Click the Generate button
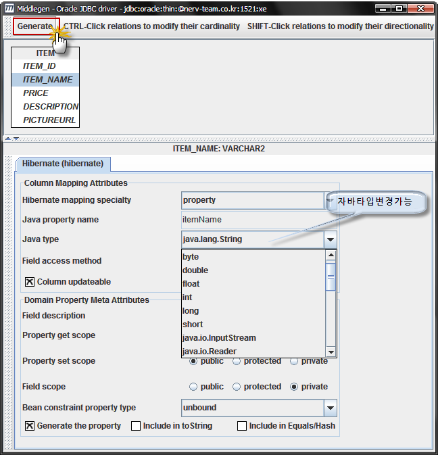438x455 pixels. click(x=36, y=26)
